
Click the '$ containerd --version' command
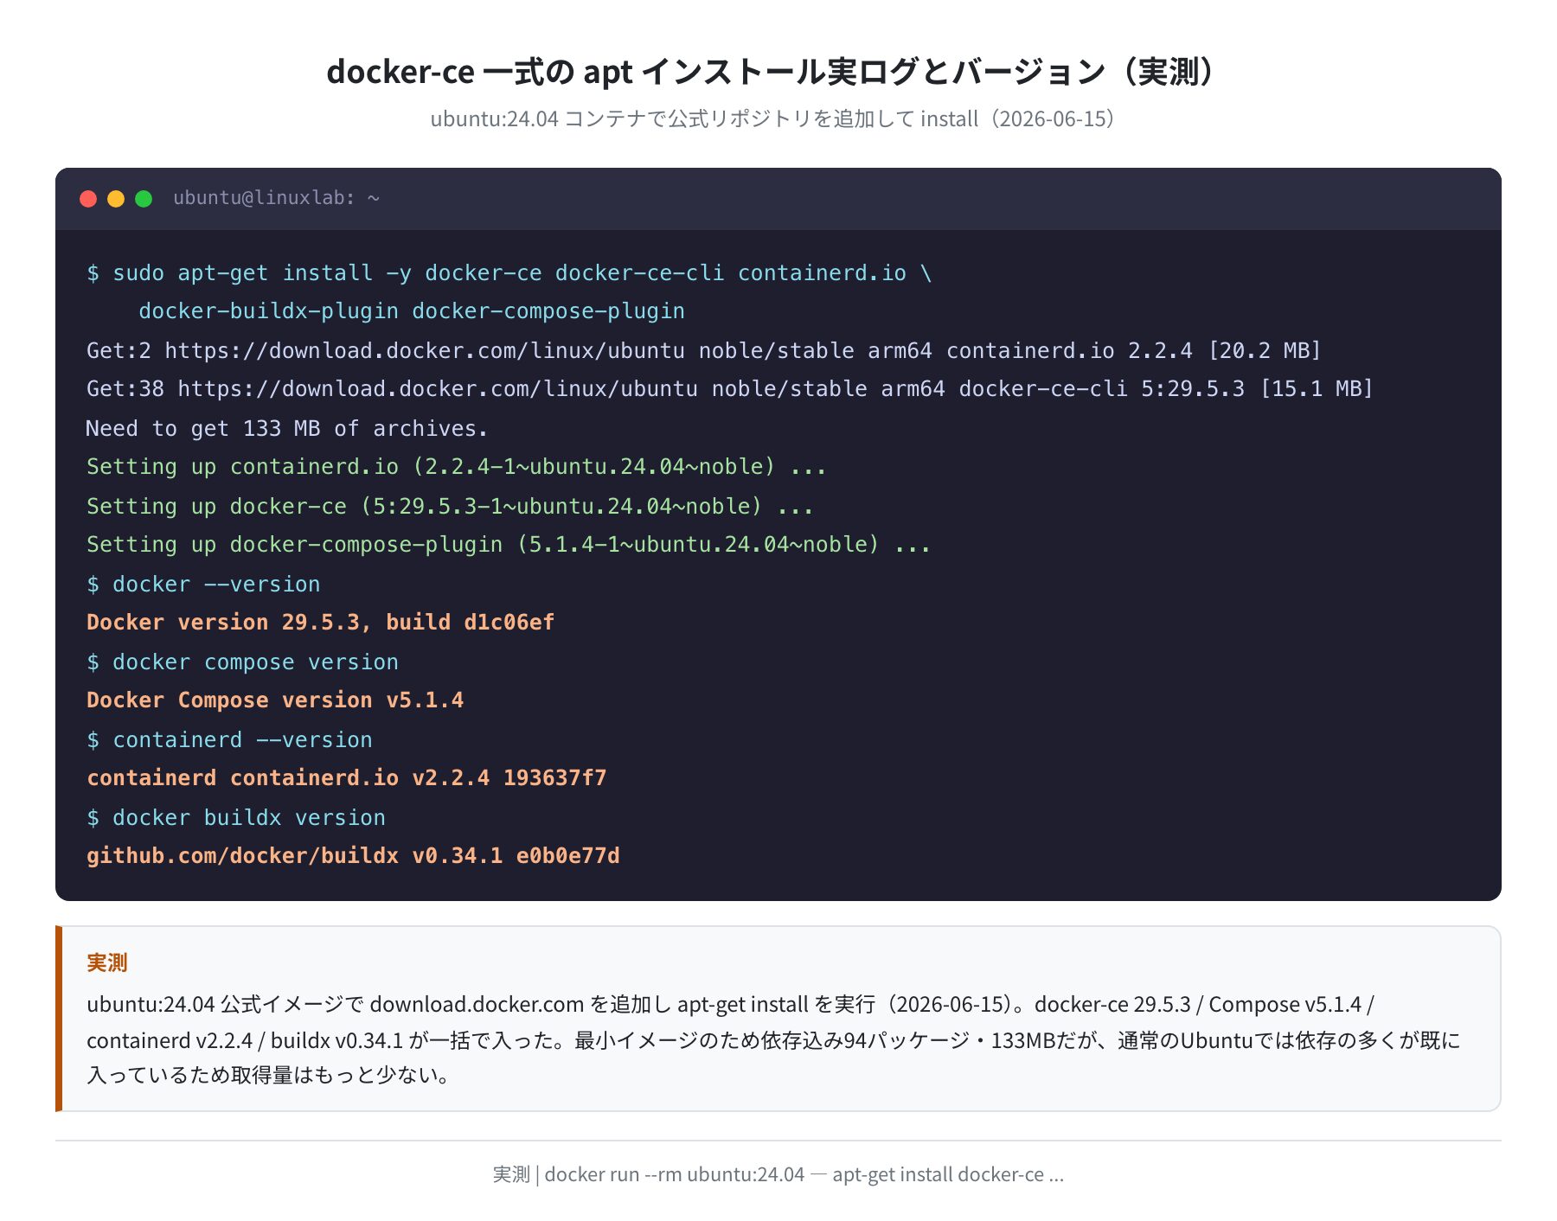(x=229, y=740)
